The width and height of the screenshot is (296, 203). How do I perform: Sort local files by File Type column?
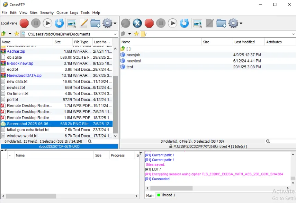click(82, 42)
